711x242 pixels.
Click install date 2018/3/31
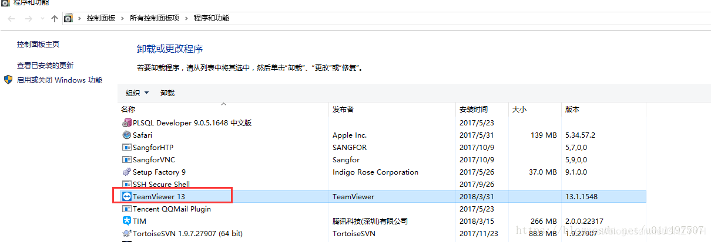coord(476,197)
